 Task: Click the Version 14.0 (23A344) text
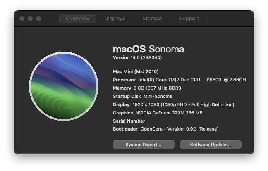tap(137, 57)
